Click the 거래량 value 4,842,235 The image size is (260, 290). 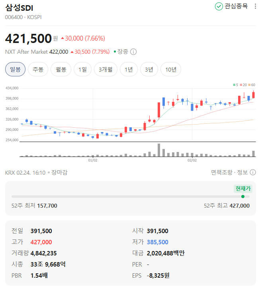[x=43, y=253]
